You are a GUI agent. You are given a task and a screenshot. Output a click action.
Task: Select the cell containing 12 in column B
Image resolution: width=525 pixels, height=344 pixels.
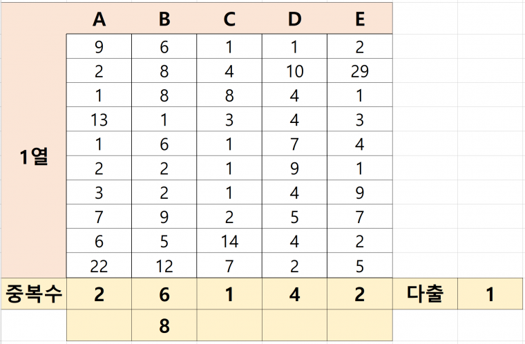click(164, 265)
